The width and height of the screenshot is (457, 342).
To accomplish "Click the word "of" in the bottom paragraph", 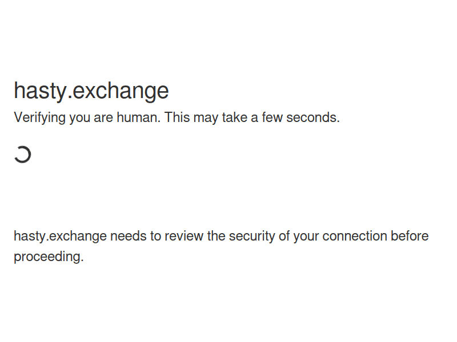I will point(284,237).
